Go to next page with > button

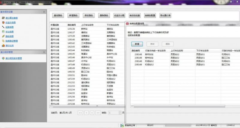92,113
